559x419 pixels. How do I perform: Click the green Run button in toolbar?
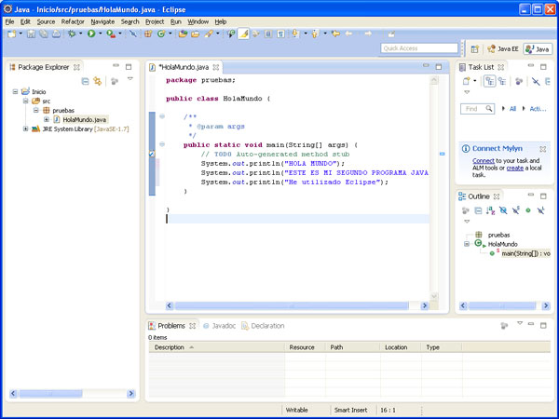tap(91, 34)
